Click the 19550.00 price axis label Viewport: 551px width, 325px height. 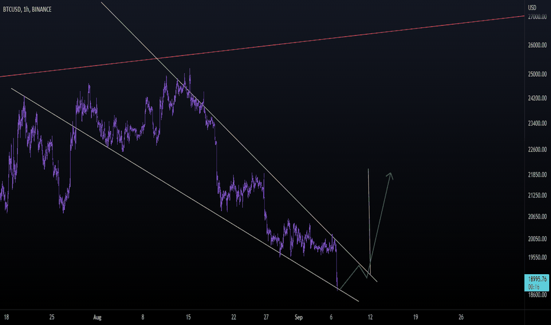point(537,257)
